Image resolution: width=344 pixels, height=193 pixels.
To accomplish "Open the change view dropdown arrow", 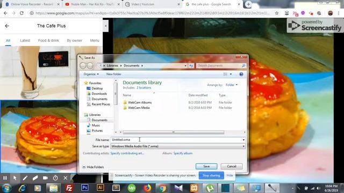I will click(x=231, y=74).
